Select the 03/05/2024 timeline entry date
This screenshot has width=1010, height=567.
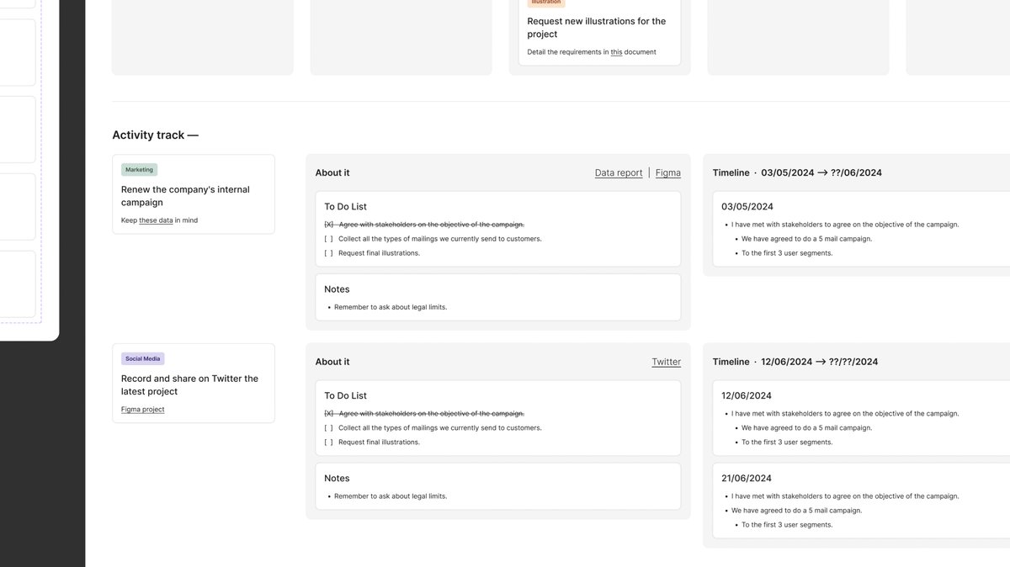[747, 206]
